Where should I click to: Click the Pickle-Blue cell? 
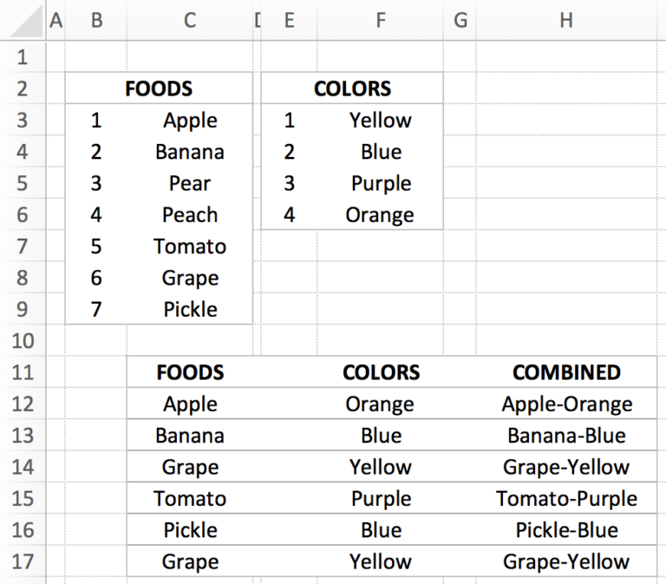click(x=566, y=530)
